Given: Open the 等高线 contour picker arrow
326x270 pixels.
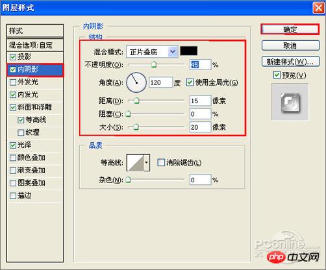Looking at the screenshot, I should point(147,162).
